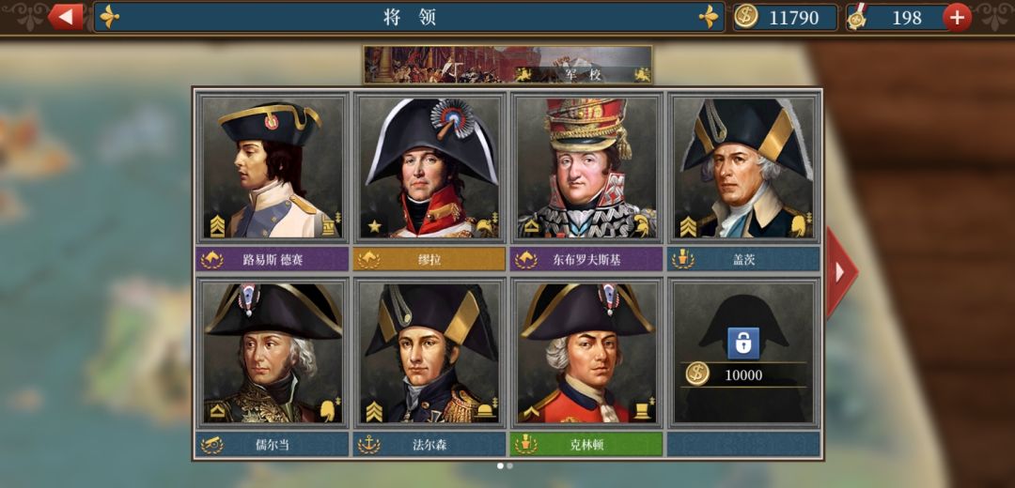Select the second page indicator dot
Screen dimensions: 1015x488
pyautogui.click(x=510, y=465)
